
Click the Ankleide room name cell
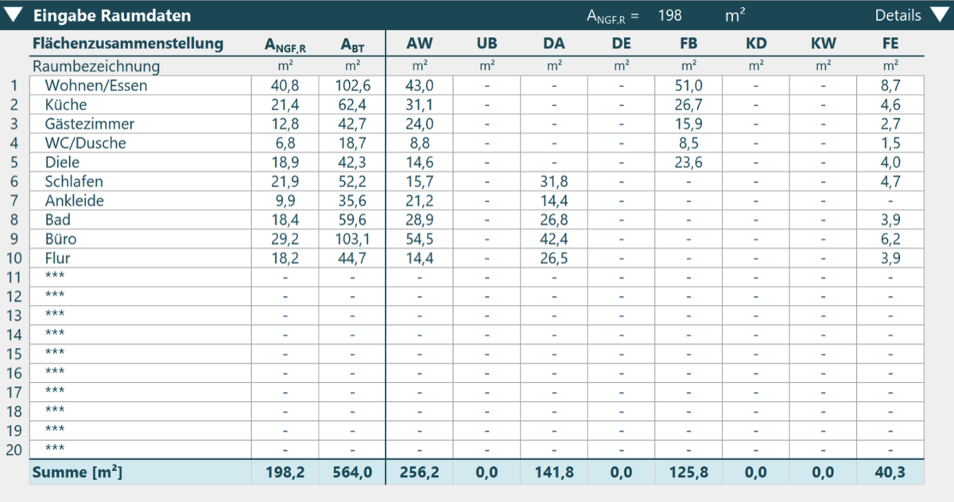coord(141,200)
